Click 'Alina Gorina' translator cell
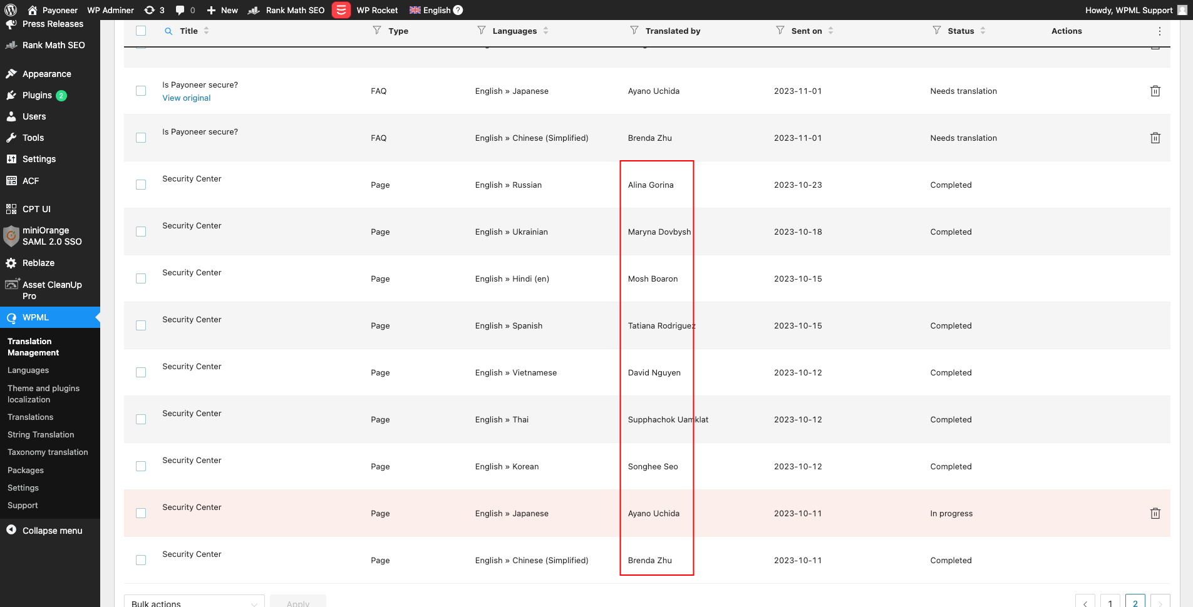The width and height of the screenshot is (1193, 607). pos(651,185)
